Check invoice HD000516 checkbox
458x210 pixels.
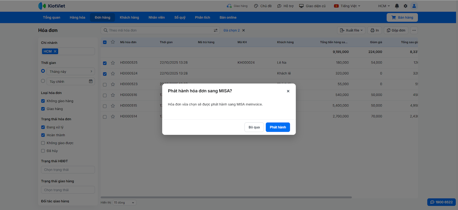click(x=105, y=95)
